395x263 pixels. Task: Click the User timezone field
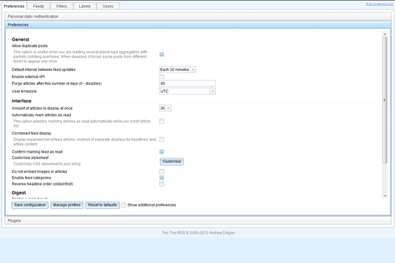(187, 91)
